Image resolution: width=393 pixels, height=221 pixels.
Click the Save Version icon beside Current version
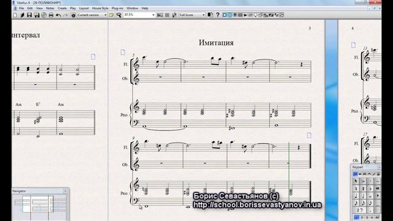point(73,15)
